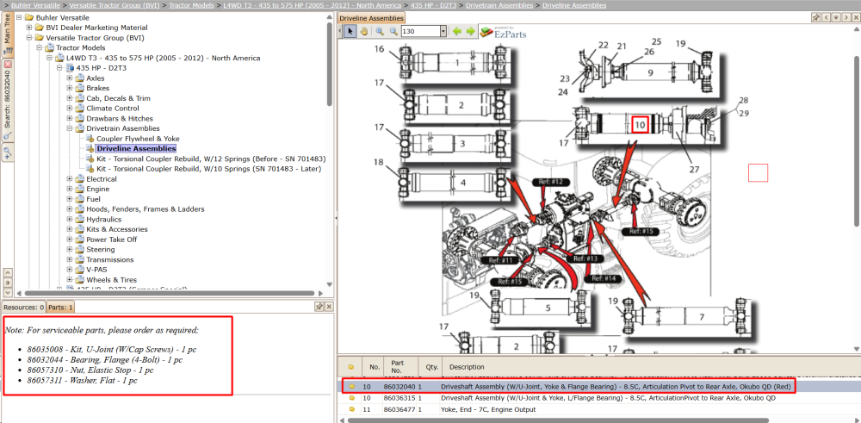
Task: Pin the Resources/Parts panel
Action: [x=319, y=307]
